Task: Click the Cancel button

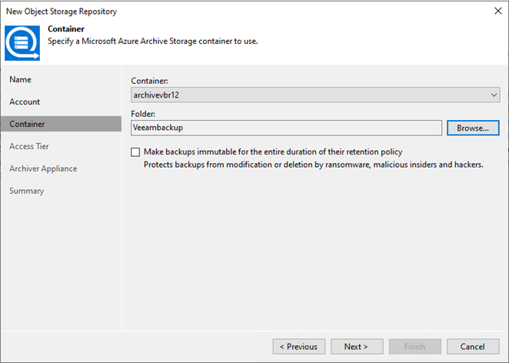Action: [473, 347]
